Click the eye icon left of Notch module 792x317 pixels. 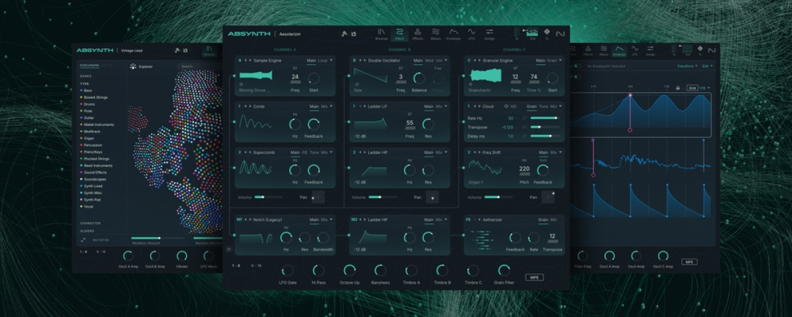[229, 249]
